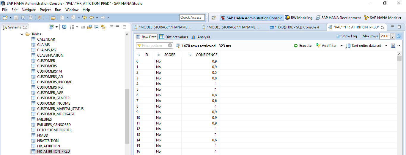Screen dimensions: 406x155
Task: Collapse the Tables folder in tree
Action: (x=22, y=34)
